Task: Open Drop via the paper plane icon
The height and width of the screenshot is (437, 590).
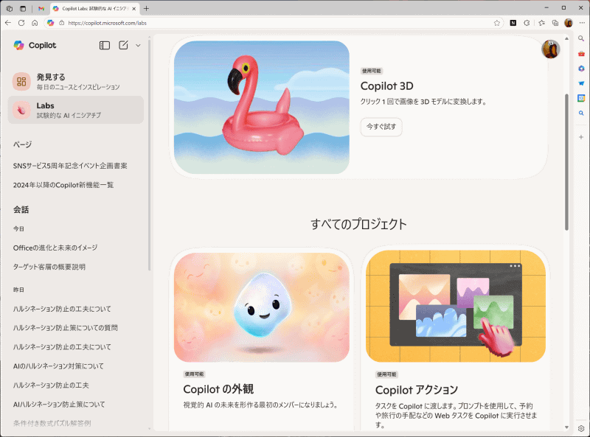Action: tap(581, 83)
